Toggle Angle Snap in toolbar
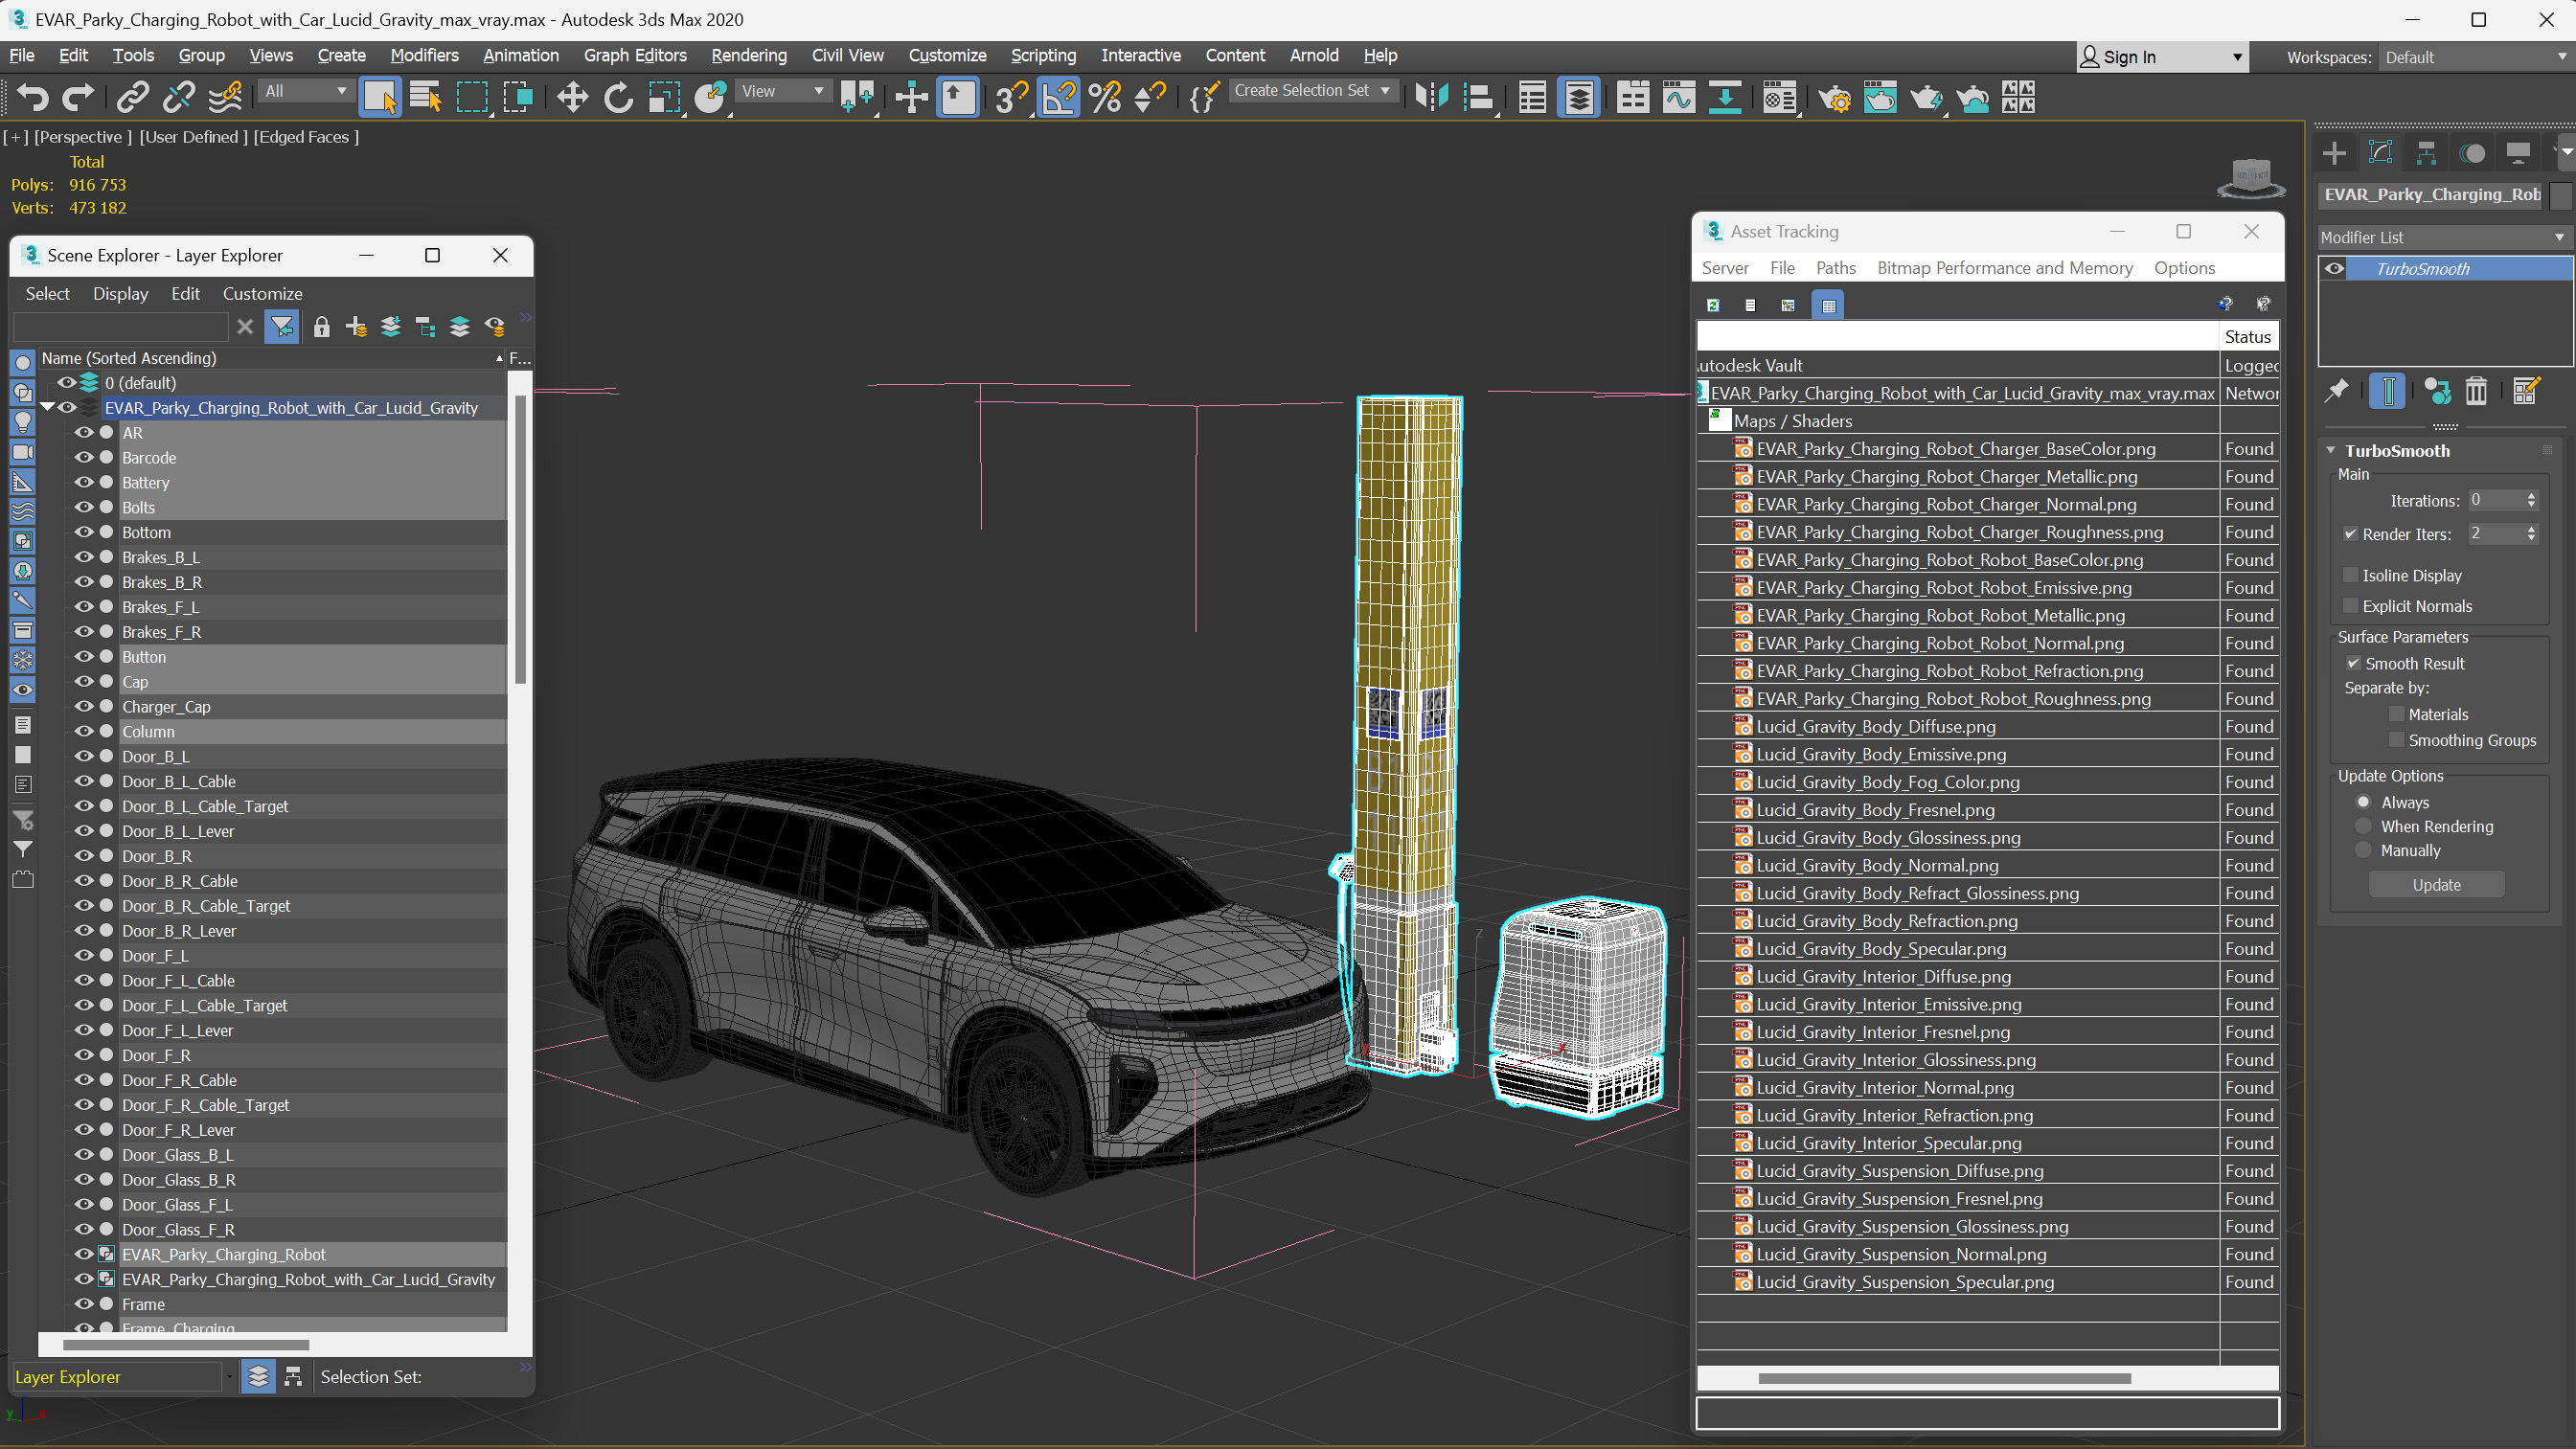 tap(1059, 97)
